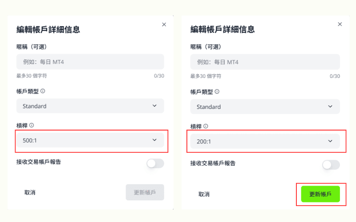Click the info icon beside 槓桿 in right dialog
This screenshot has width=356, height=222.
tap(206, 126)
